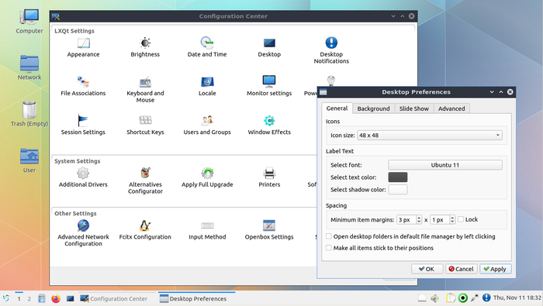Increase the first minimum item margin value
This screenshot has height=306, width=543.
point(419,218)
